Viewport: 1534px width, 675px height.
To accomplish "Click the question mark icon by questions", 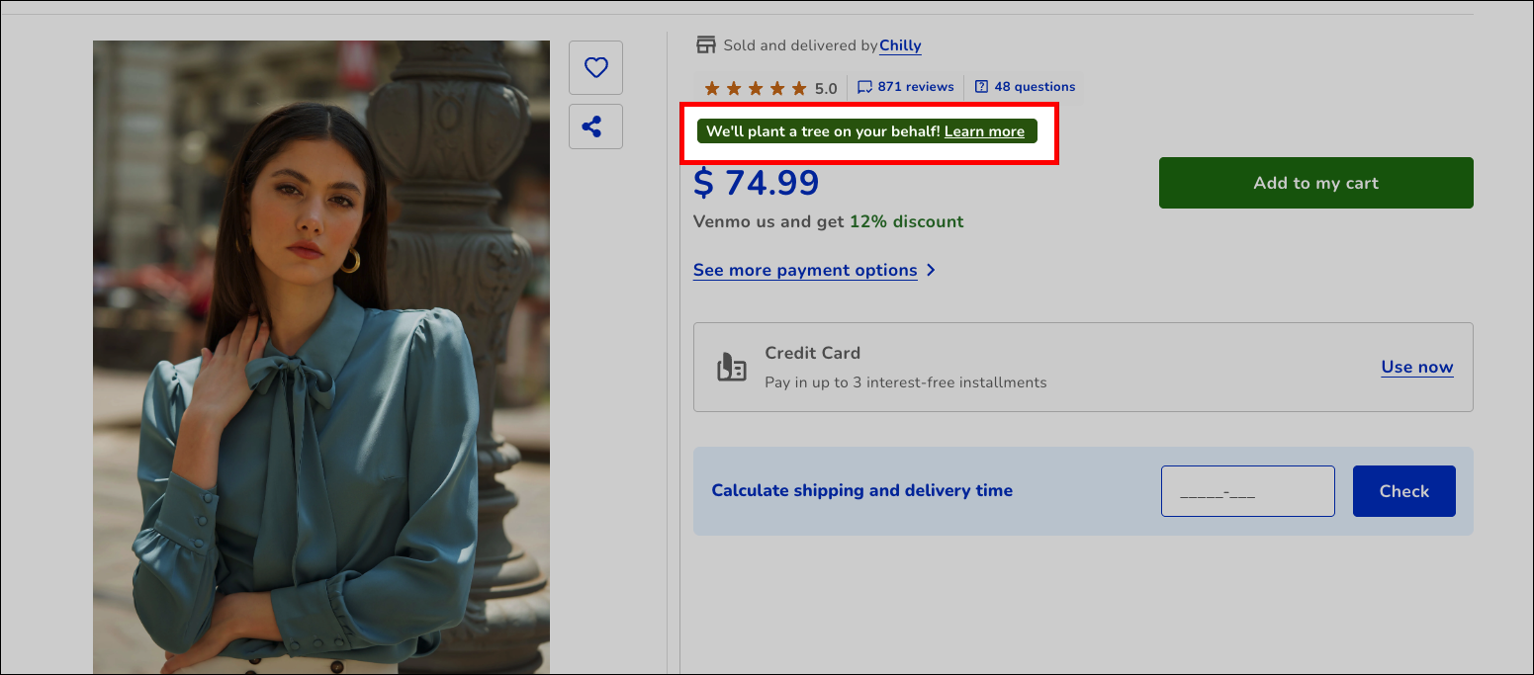I will (981, 87).
